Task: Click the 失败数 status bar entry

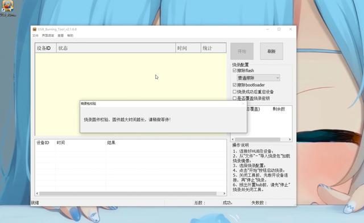Action: 259,203
